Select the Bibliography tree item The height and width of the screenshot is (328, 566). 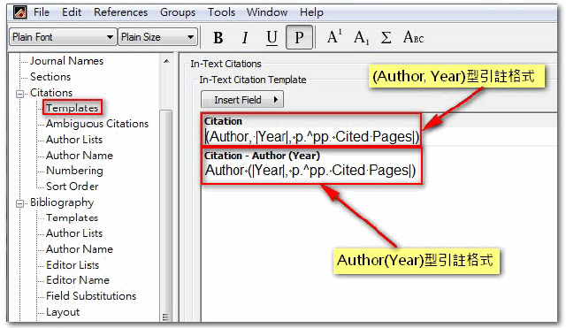pos(62,202)
